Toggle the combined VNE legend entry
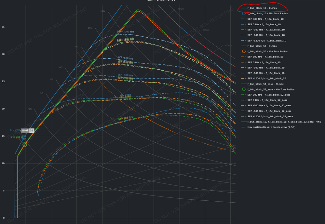 [281, 122]
